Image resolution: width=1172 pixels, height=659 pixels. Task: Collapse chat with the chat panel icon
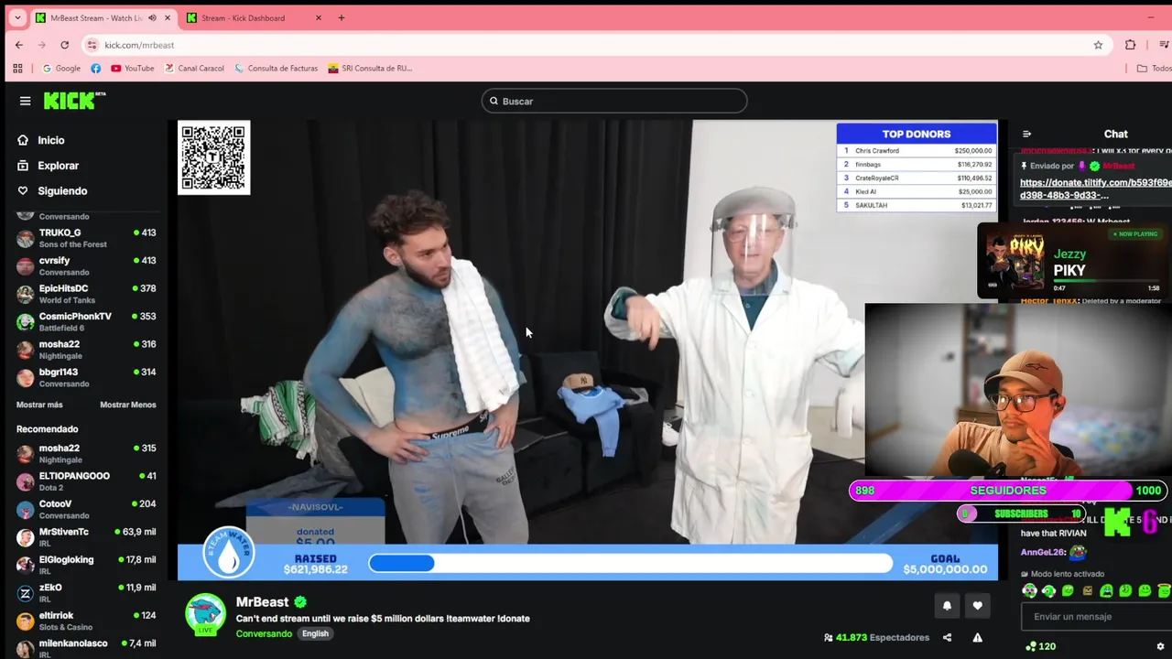pyautogui.click(x=1026, y=134)
